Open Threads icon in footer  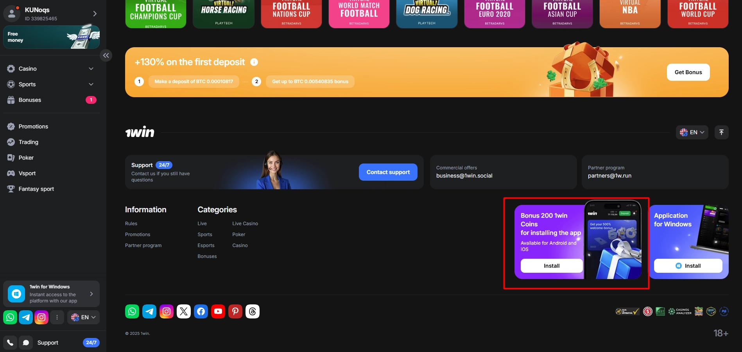point(253,311)
